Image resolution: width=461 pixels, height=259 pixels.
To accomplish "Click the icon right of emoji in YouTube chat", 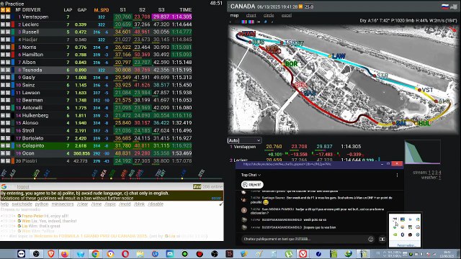I will point(382,239).
